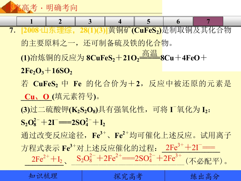Click the red answer 2Fe³⁺+2I⁻===
Image resolution: width=241 pixels, height=181 pixels.
[x=190, y=147]
